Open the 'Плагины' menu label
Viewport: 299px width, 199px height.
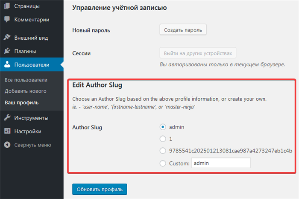(25, 51)
